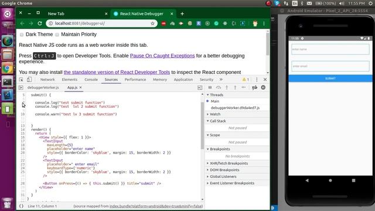
Task: Tap the Android home navigation button
Action: tap(330, 181)
